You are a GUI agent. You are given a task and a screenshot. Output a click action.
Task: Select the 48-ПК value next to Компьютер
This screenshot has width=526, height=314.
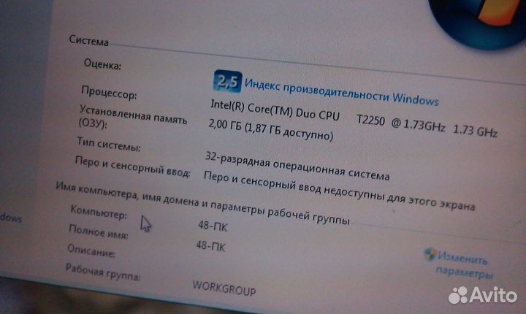pos(213,226)
